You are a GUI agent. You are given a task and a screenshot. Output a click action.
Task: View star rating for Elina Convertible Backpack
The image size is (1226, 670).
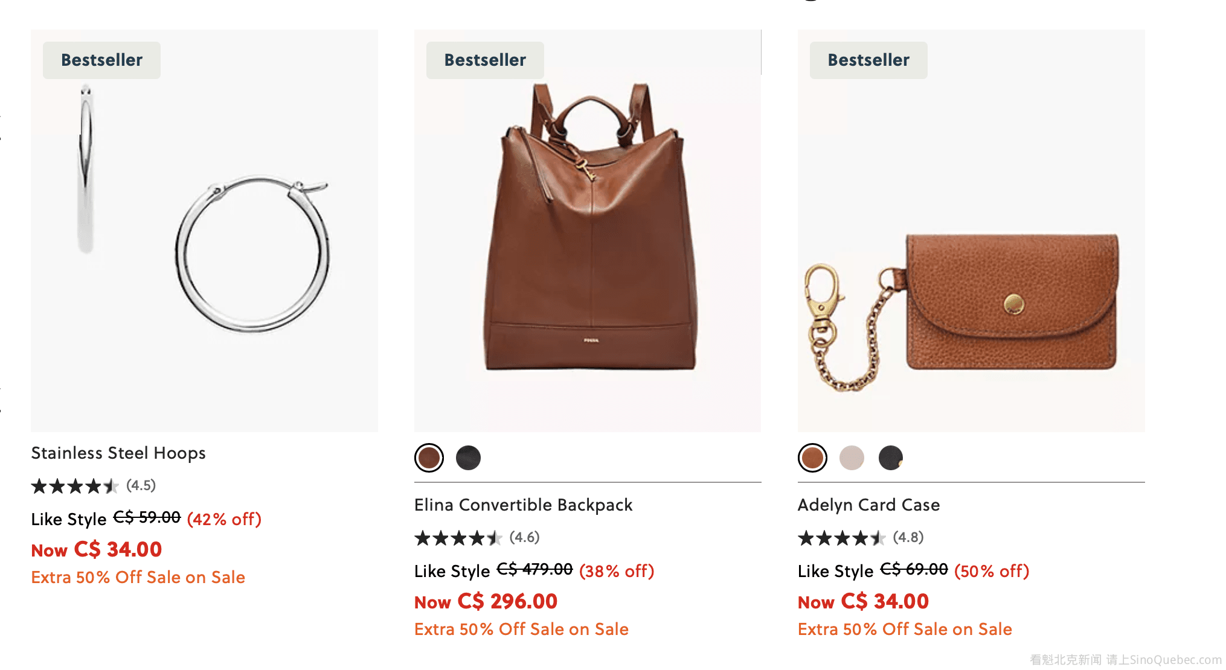pyautogui.click(x=458, y=538)
